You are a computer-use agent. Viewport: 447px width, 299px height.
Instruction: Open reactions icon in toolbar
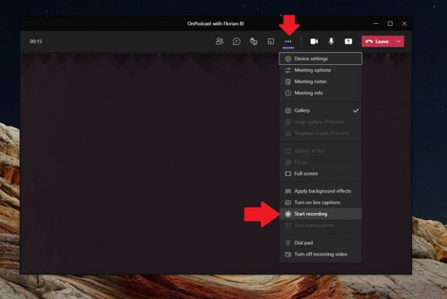coord(254,41)
